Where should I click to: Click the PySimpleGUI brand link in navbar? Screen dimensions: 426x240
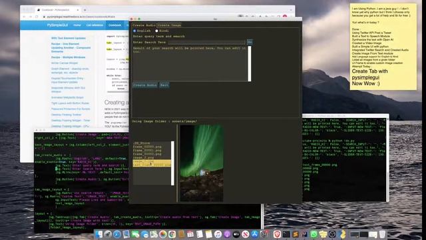click(57, 25)
